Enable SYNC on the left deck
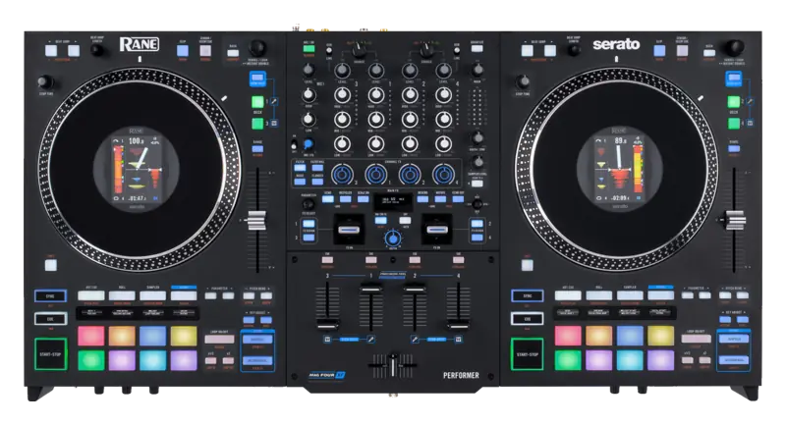 [51, 295]
